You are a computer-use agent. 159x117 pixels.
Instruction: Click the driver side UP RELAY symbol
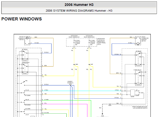(25, 56)
